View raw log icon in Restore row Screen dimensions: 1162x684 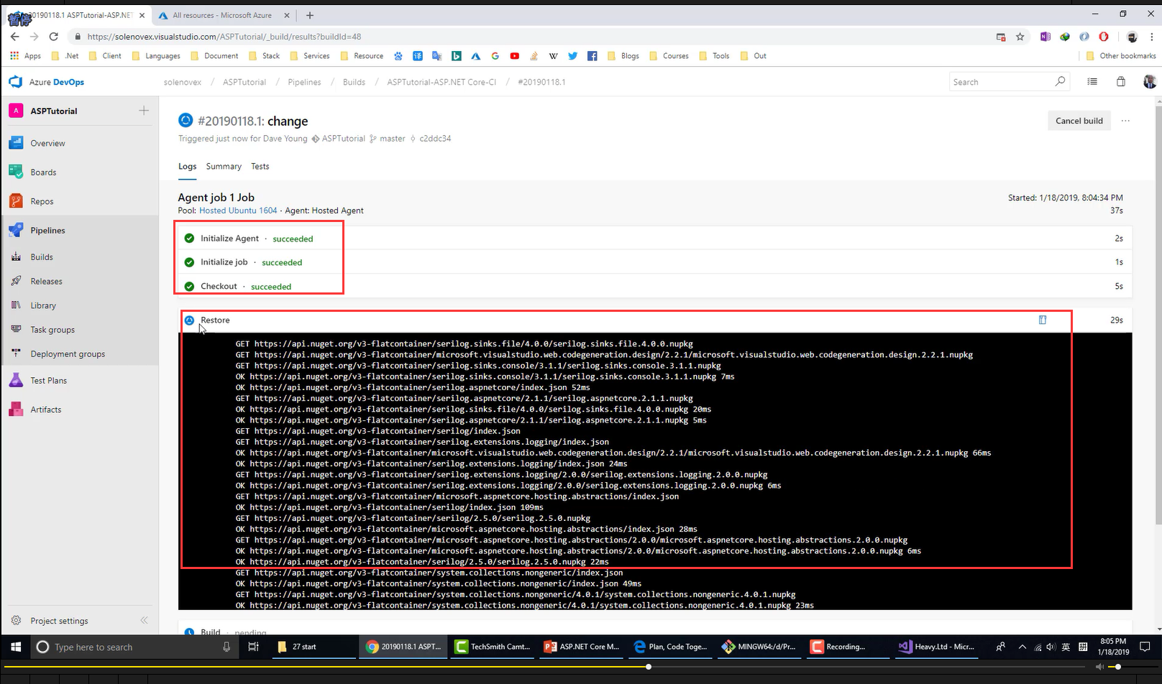pos(1043,320)
